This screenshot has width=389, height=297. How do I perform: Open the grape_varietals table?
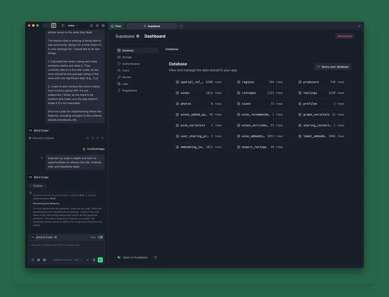tap(321, 115)
